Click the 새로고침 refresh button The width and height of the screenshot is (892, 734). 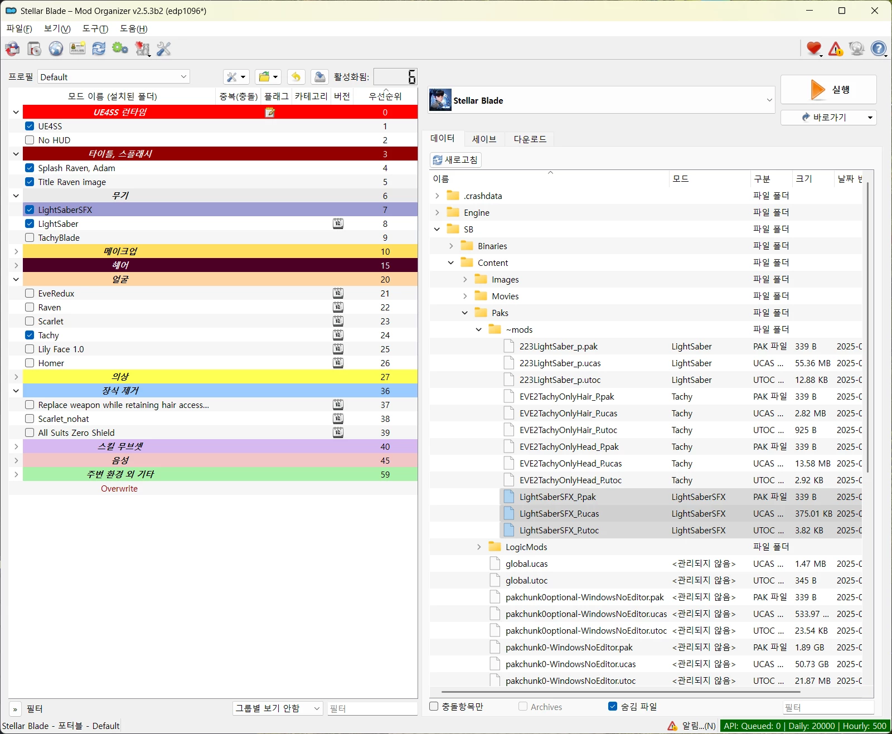coord(455,160)
